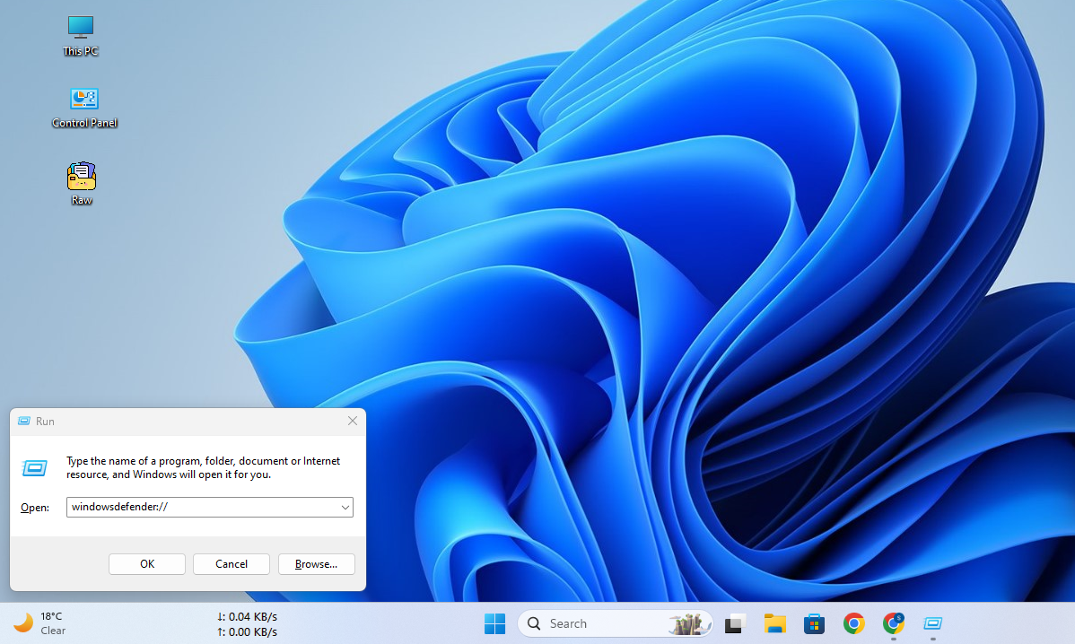Click Browse... to pick a file
The height and width of the screenshot is (644, 1075).
click(316, 564)
